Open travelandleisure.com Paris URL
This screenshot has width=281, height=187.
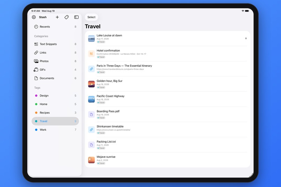120,69
